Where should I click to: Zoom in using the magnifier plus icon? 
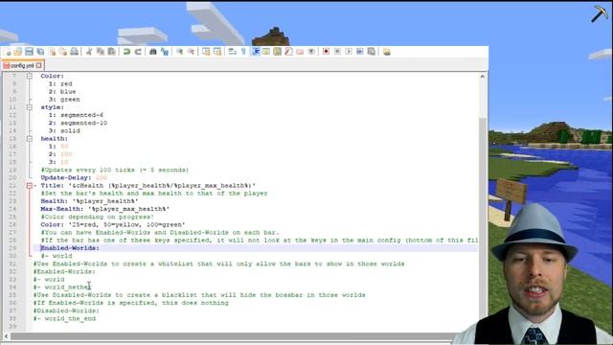pyautogui.click(x=179, y=52)
